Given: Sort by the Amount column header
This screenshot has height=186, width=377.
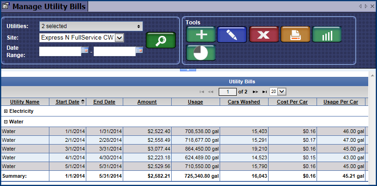Looking at the screenshot, I should (147, 102).
